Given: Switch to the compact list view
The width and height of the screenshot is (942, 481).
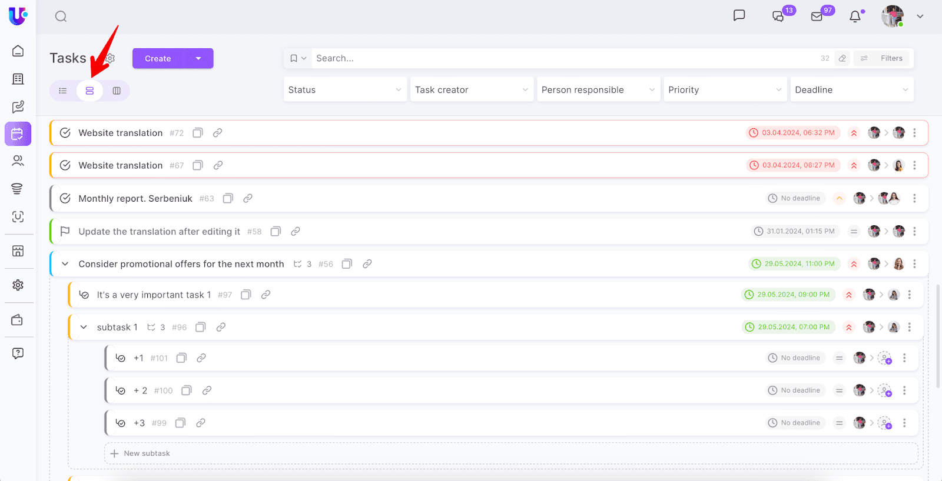Looking at the screenshot, I should click(x=63, y=91).
